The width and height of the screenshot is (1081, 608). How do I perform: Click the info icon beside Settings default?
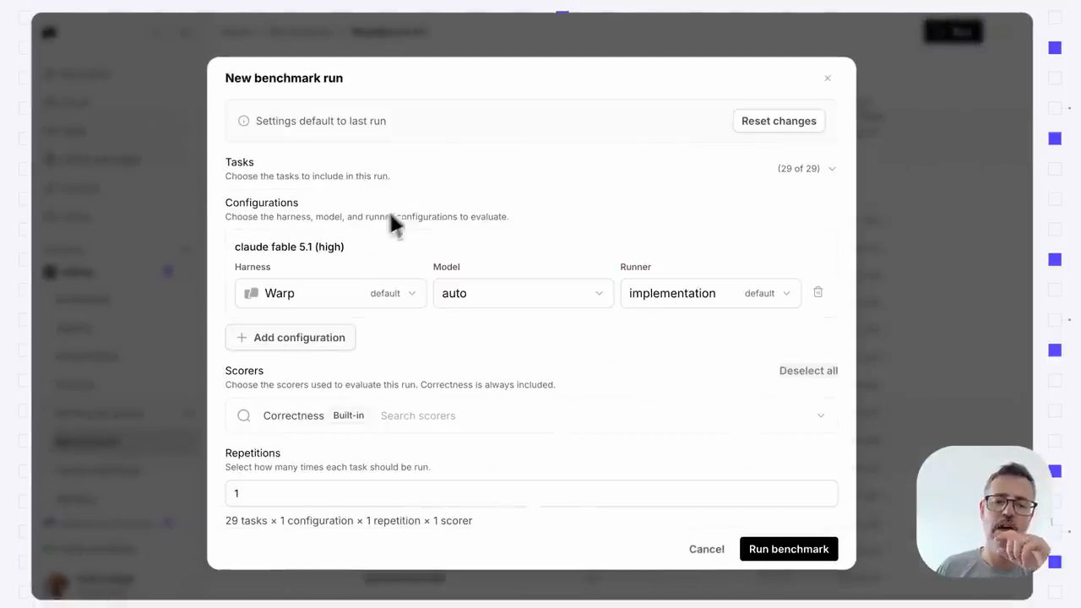coord(244,121)
